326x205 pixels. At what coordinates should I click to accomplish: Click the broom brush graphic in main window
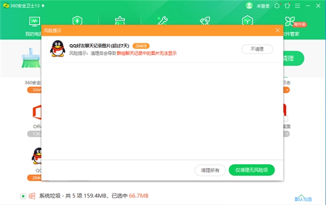pyautogui.click(x=31, y=58)
